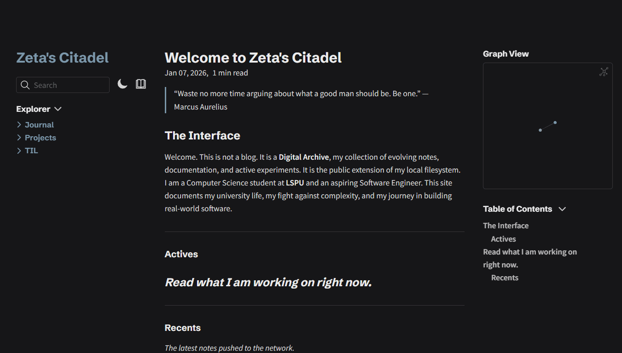Viewport: 622px width, 353px height.
Task: Open the TIL folder
Action: click(x=31, y=150)
